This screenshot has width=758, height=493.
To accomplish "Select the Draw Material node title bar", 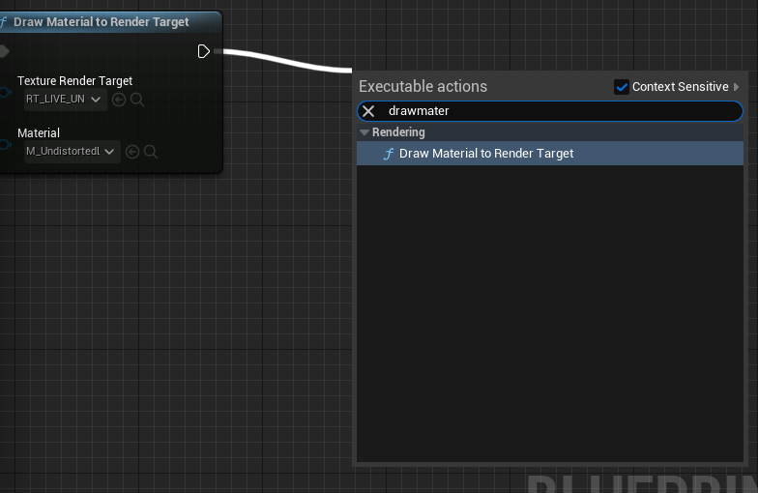I will coord(102,22).
